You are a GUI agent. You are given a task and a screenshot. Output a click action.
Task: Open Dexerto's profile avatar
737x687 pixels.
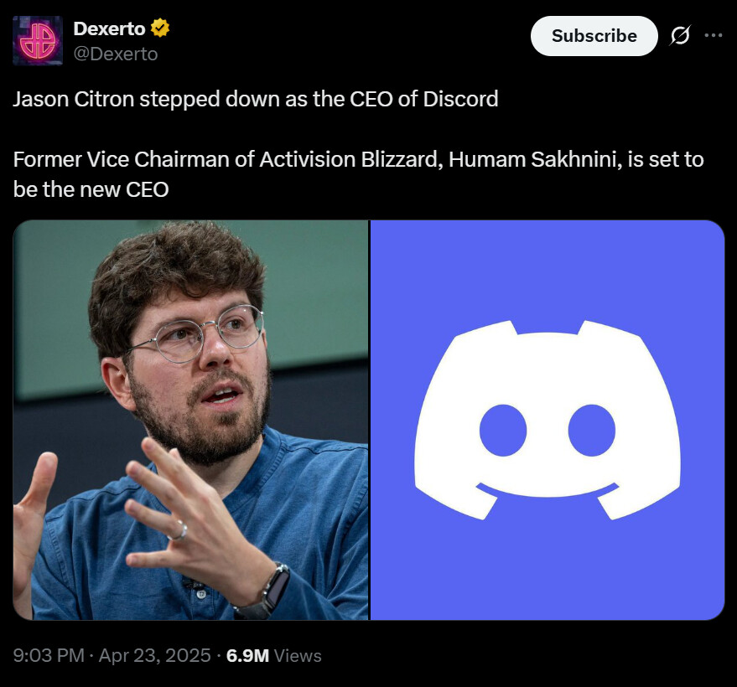38,41
